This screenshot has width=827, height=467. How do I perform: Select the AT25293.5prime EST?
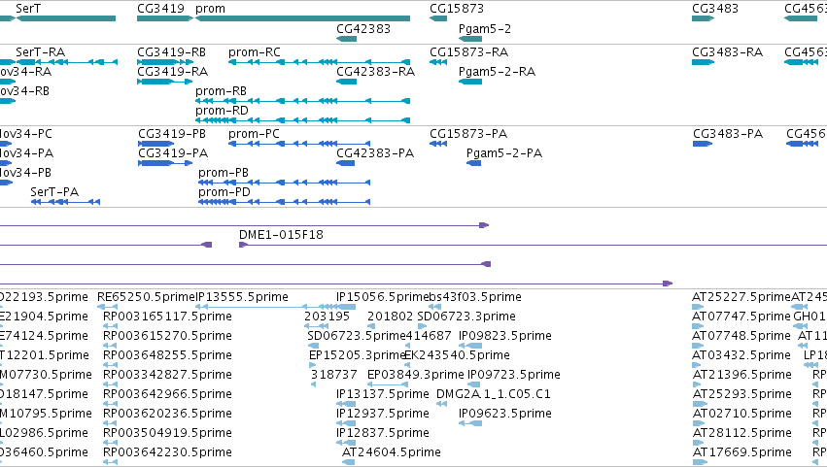coord(700,404)
